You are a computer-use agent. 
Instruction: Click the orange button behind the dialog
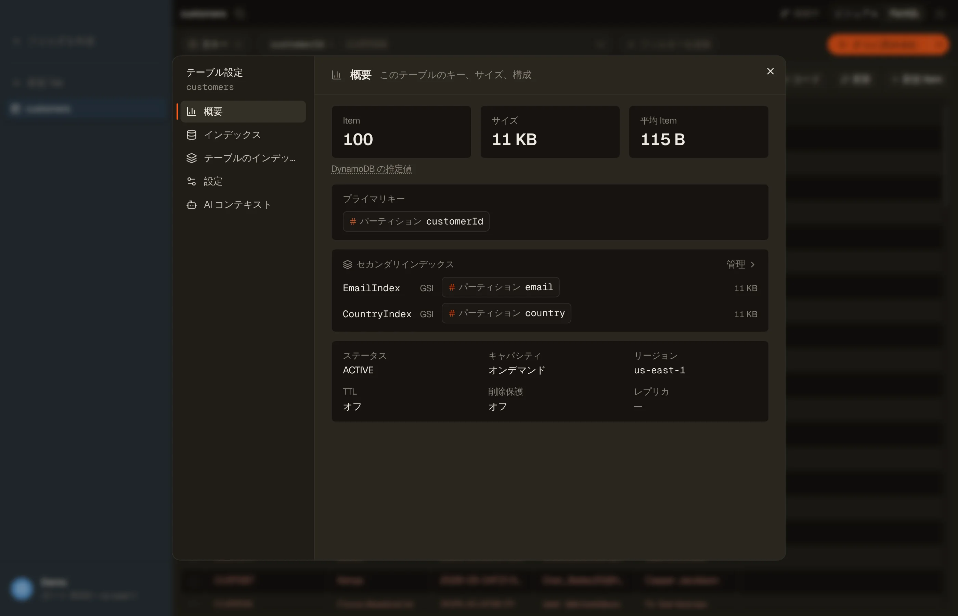tap(888, 44)
